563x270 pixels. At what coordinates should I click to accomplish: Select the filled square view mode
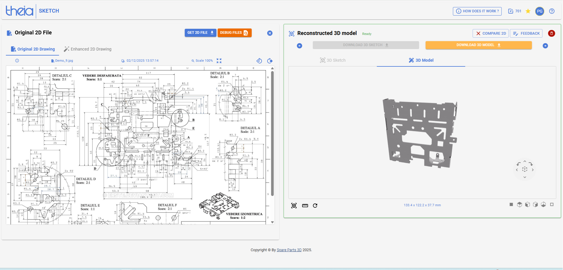pos(511,204)
